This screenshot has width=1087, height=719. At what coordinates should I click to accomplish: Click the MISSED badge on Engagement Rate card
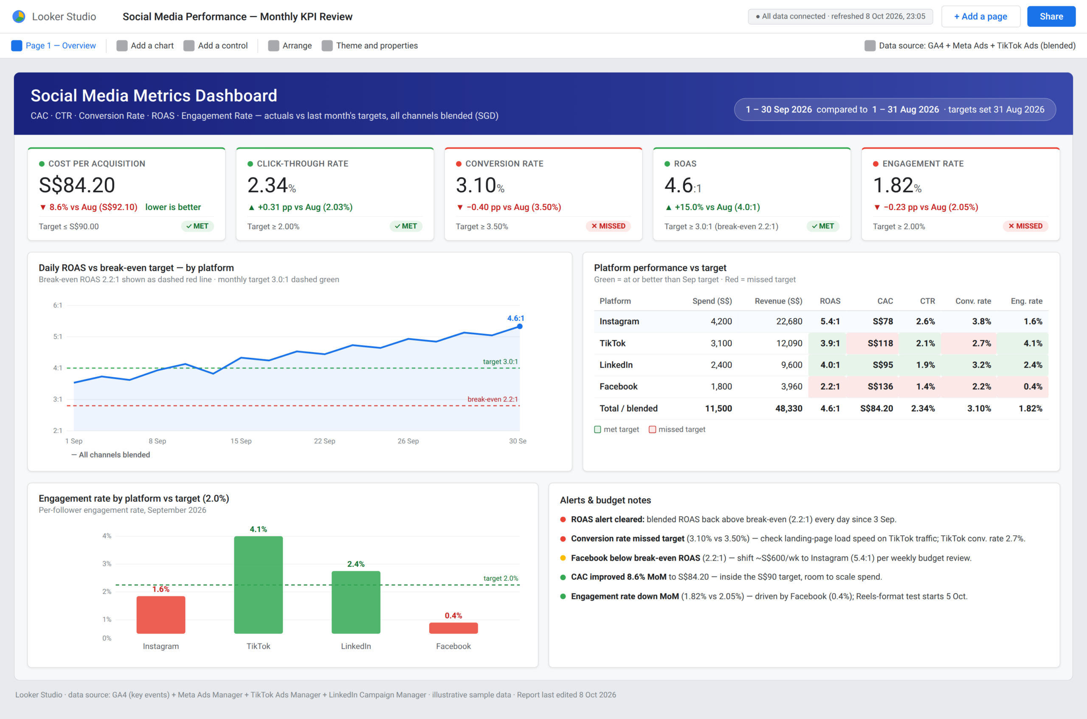click(1025, 226)
